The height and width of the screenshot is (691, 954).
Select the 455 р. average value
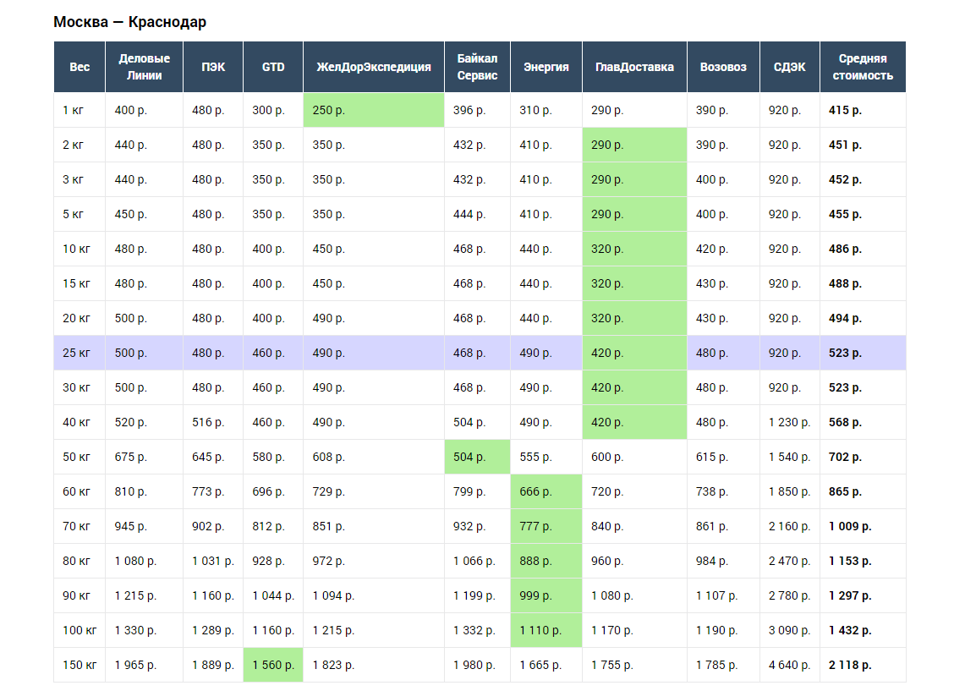click(845, 214)
